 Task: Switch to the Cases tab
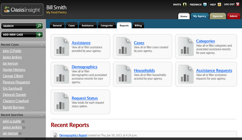click(71, 25)
